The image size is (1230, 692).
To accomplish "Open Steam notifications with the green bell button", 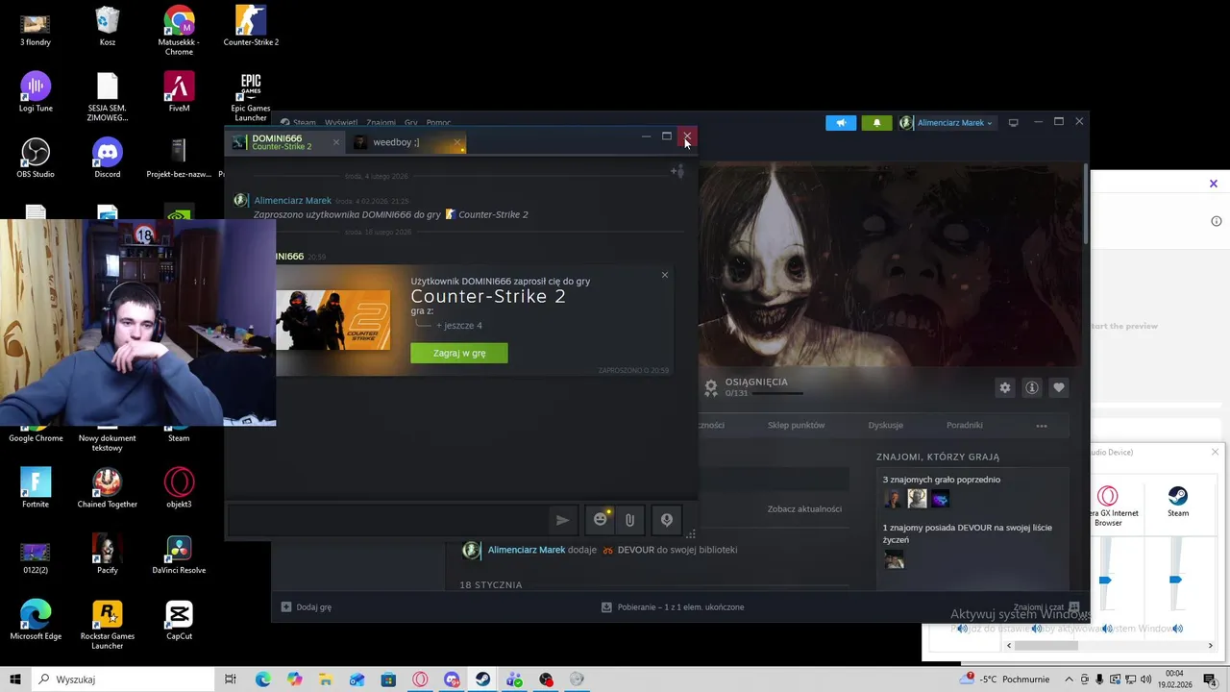I will click(876, 123).
